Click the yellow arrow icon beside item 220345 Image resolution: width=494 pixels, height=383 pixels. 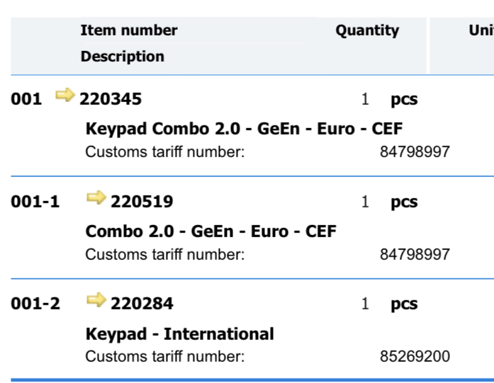pyautogui.click(x=64, y=94)
